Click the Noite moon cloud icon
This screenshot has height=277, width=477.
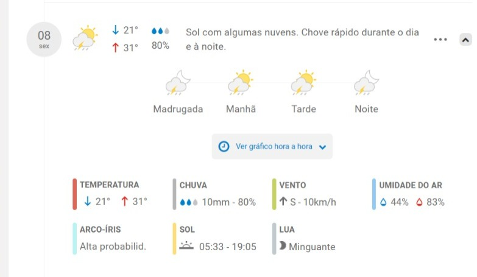tap(366, 83)
